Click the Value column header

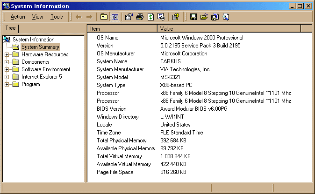coord(229,29)
